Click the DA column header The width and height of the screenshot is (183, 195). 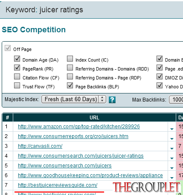tap(180, 118)
